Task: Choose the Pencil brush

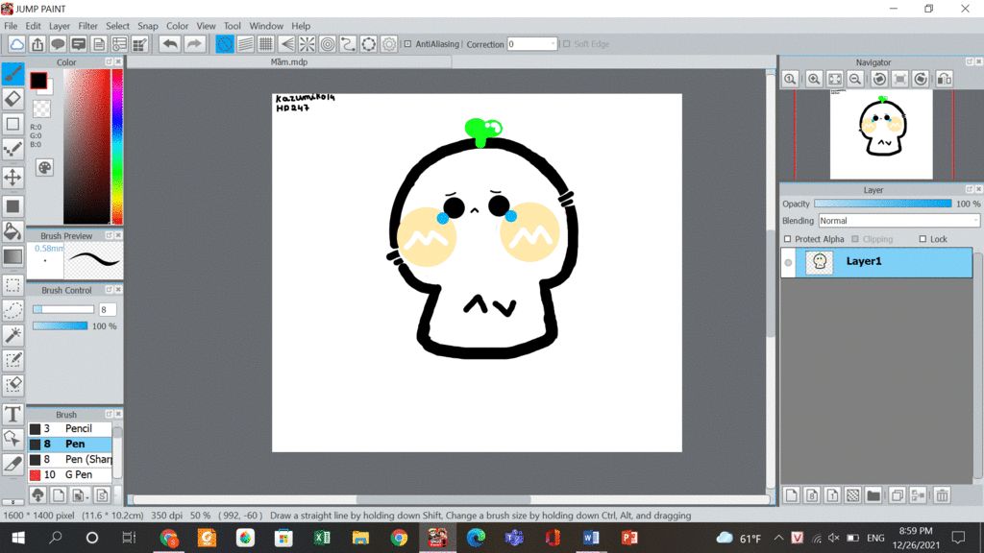Action: coord(69,428)
